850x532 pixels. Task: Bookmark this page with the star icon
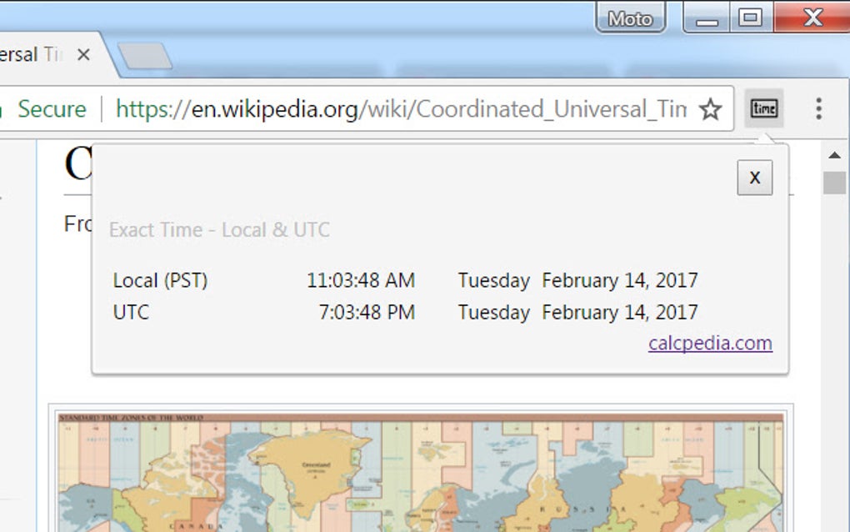[710, 109]
